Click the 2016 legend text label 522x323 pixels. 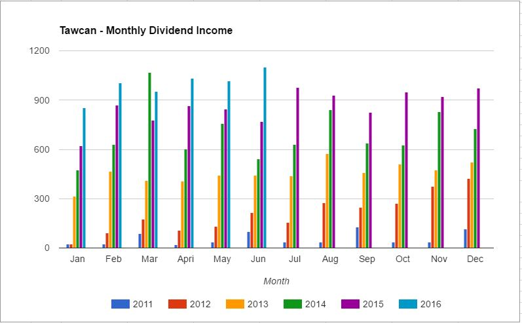point(430,304)
